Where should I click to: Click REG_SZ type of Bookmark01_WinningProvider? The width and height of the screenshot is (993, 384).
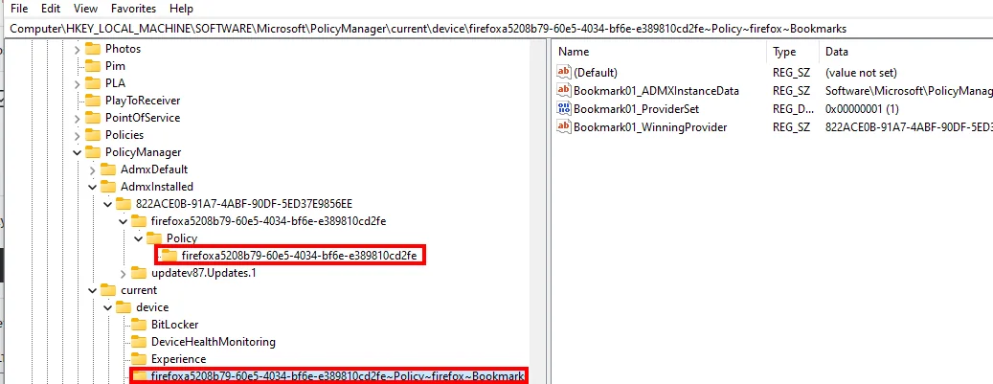(x=792, y=127)
